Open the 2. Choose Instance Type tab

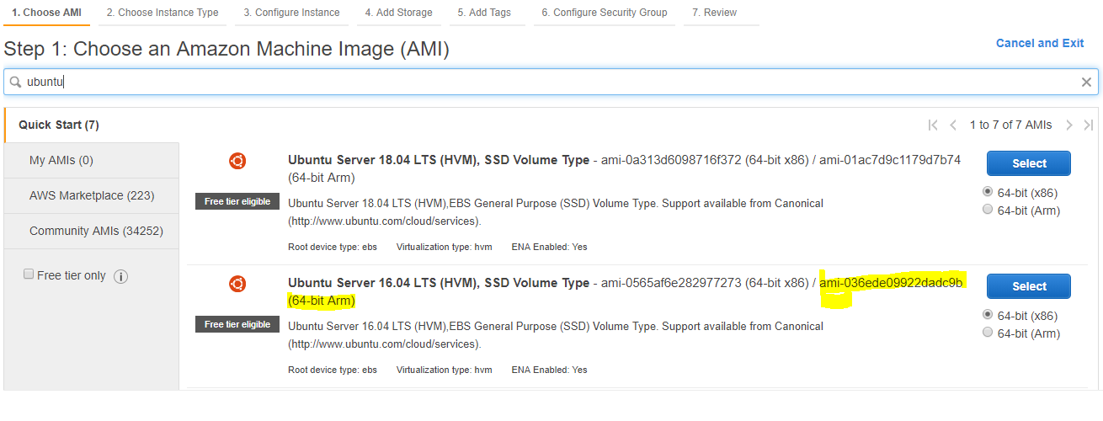point(163,13)
